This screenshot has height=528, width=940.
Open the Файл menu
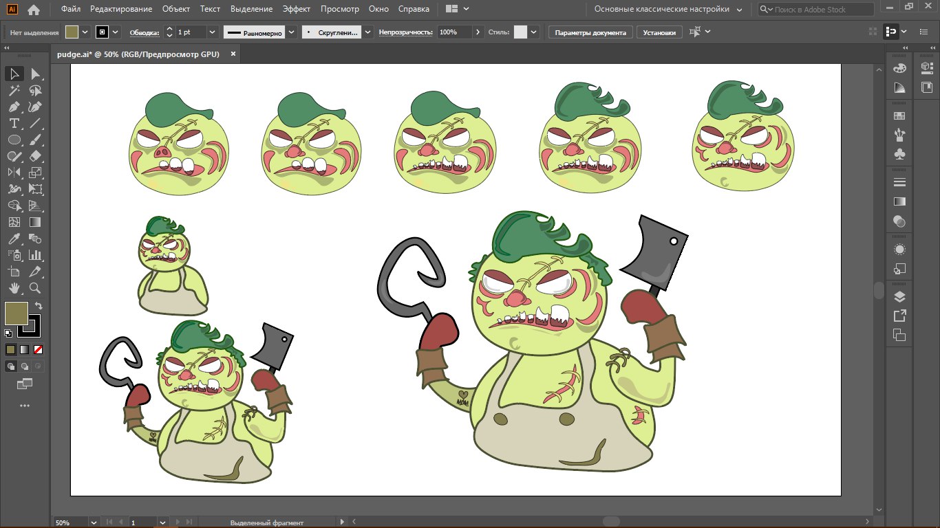pyautogui.click(x=70, y=9)
